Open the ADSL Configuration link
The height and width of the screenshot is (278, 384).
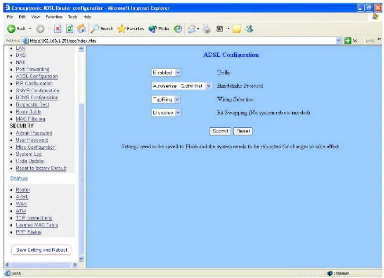[x=37, y=76]
